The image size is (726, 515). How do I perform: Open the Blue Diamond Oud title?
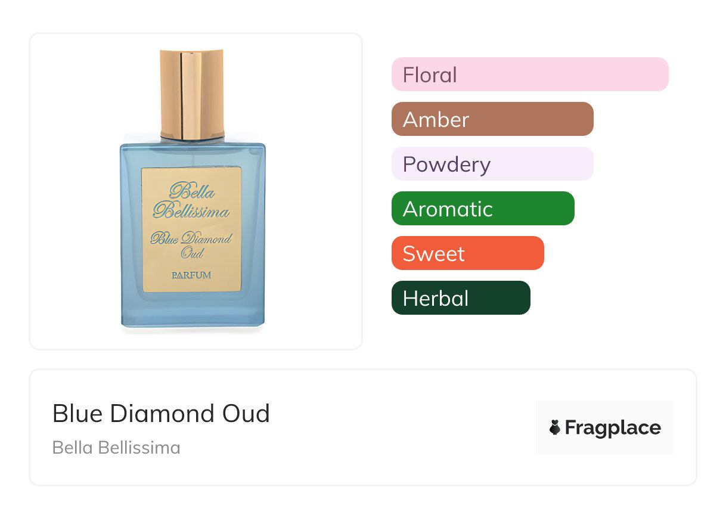click(x=161, y=414)
